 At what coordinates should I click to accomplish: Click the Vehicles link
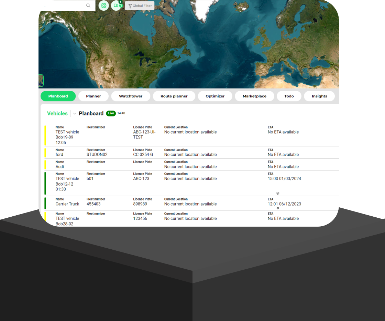click(57, 113)
